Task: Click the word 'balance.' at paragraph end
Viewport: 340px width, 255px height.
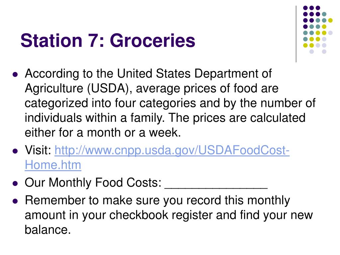Action: pyautogui.click(x=48, y=229)
